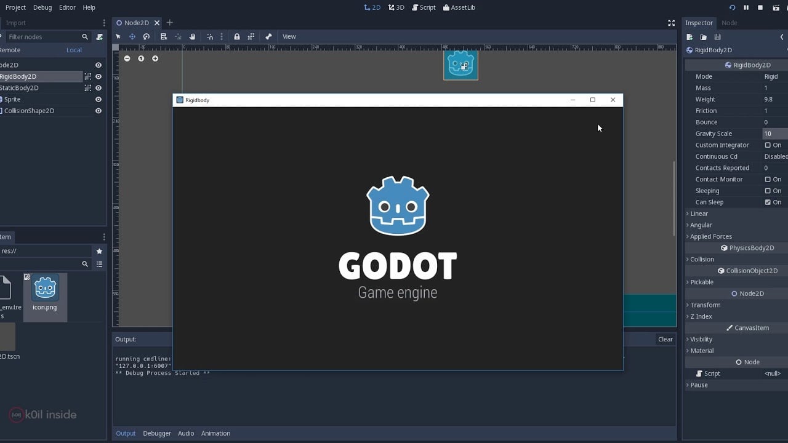
Task: Save the resource in Inspector
Action: [717, 38]
